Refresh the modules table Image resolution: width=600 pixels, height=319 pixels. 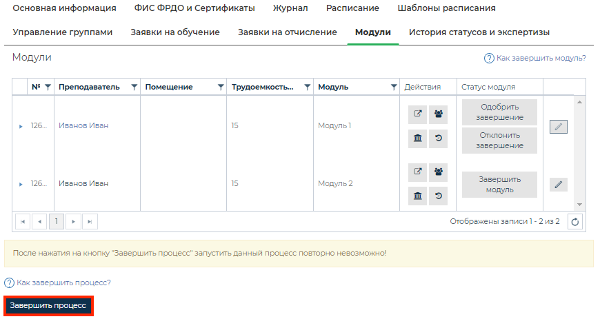[x=576, y=222]
